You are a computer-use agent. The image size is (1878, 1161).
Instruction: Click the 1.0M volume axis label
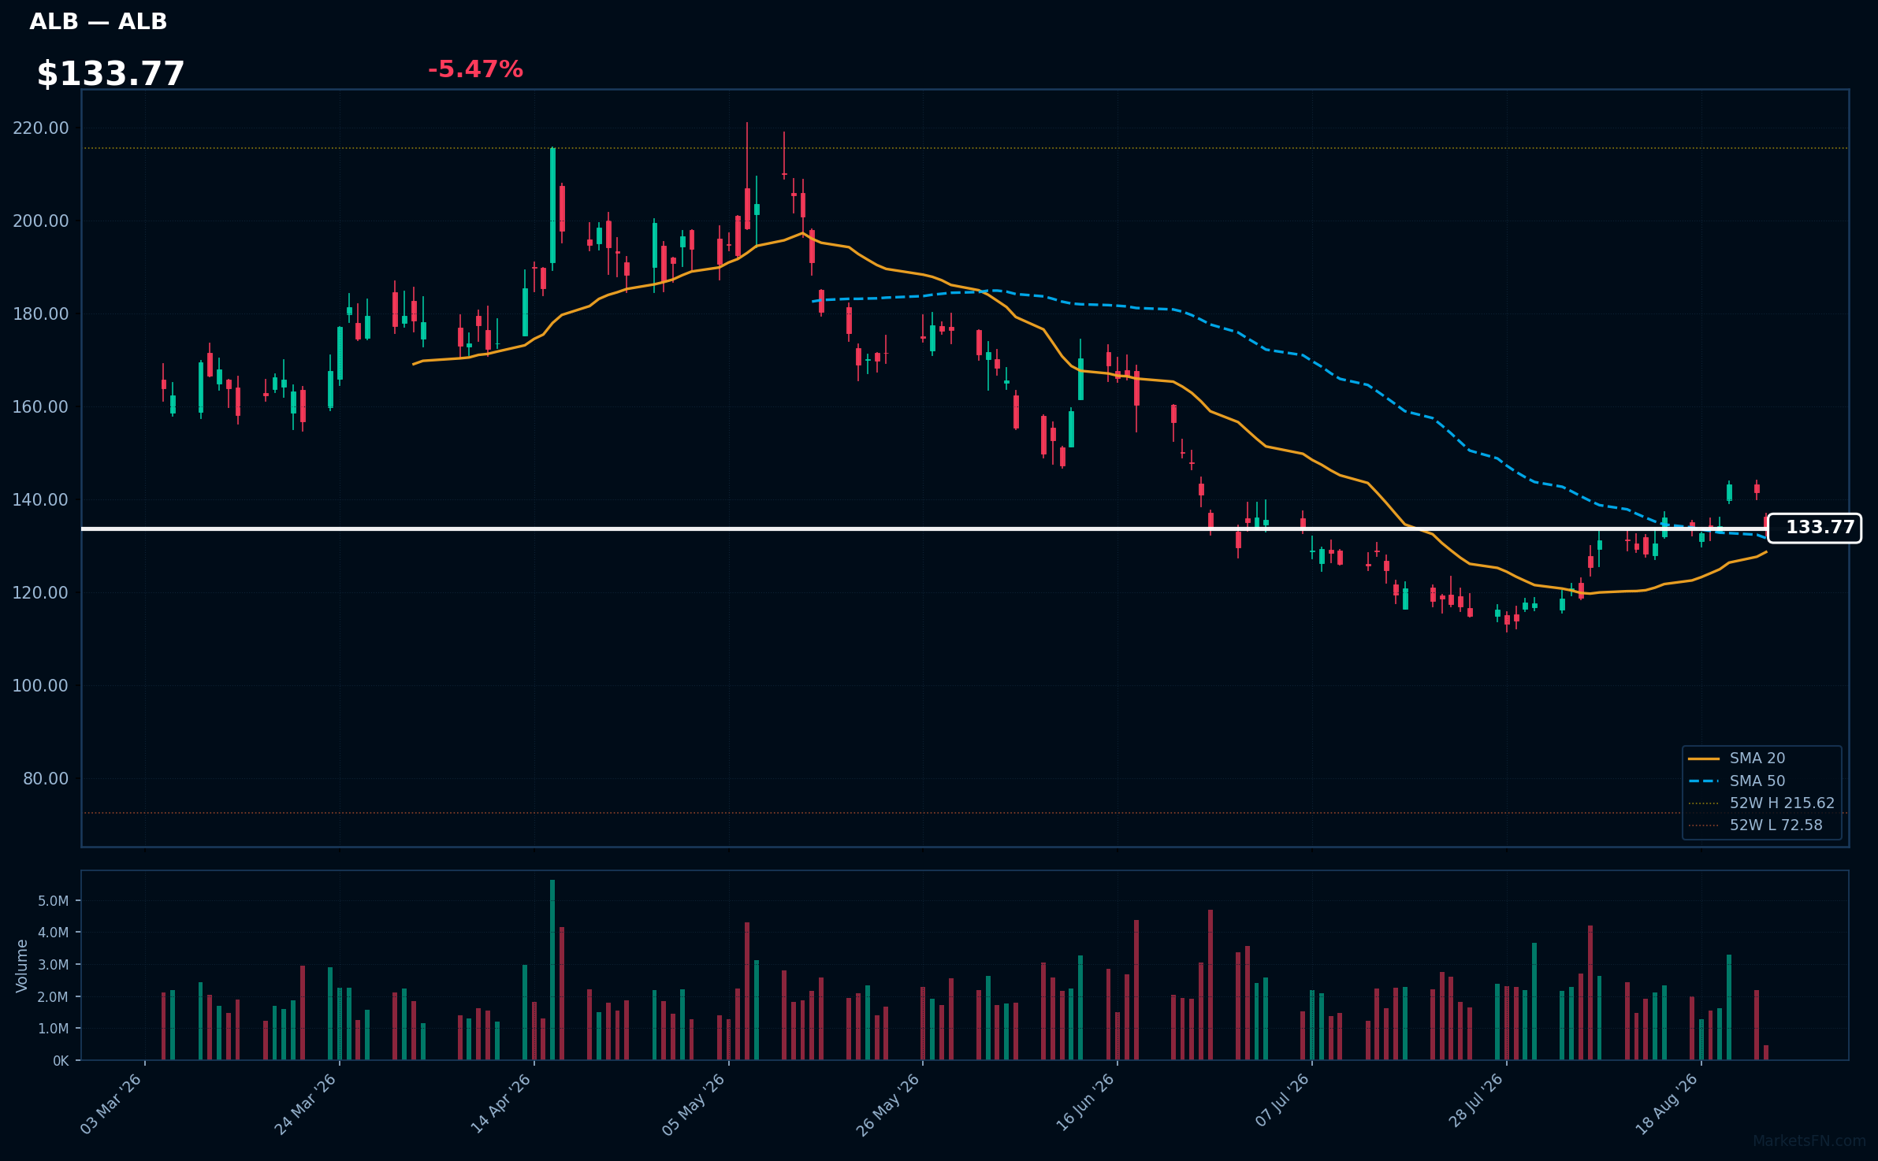[x=54, y=1028]
